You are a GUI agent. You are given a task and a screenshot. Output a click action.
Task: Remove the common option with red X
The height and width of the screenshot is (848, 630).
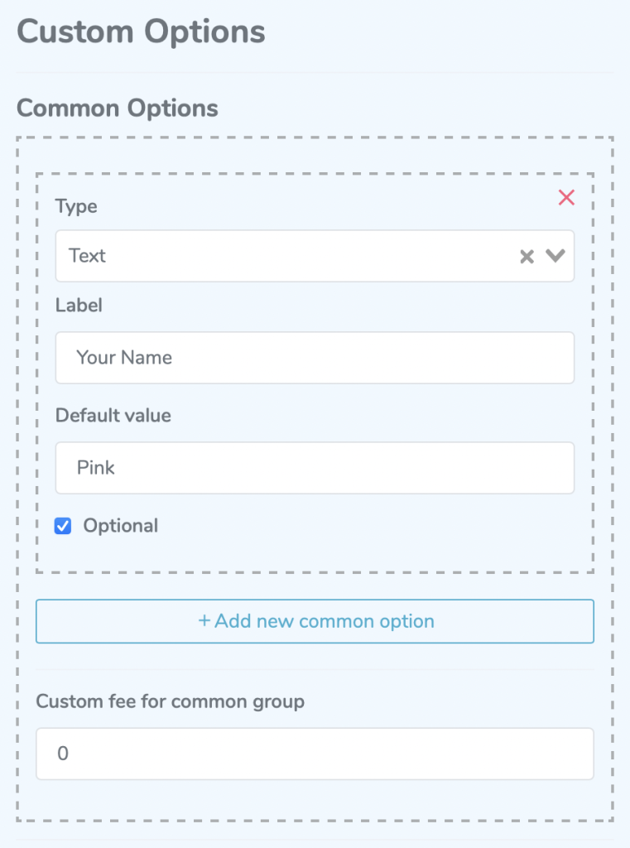[x=566, y=197]
